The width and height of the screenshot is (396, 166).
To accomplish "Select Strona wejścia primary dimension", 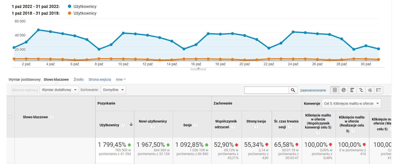I will pyautogui.click(x=100, y=80).
